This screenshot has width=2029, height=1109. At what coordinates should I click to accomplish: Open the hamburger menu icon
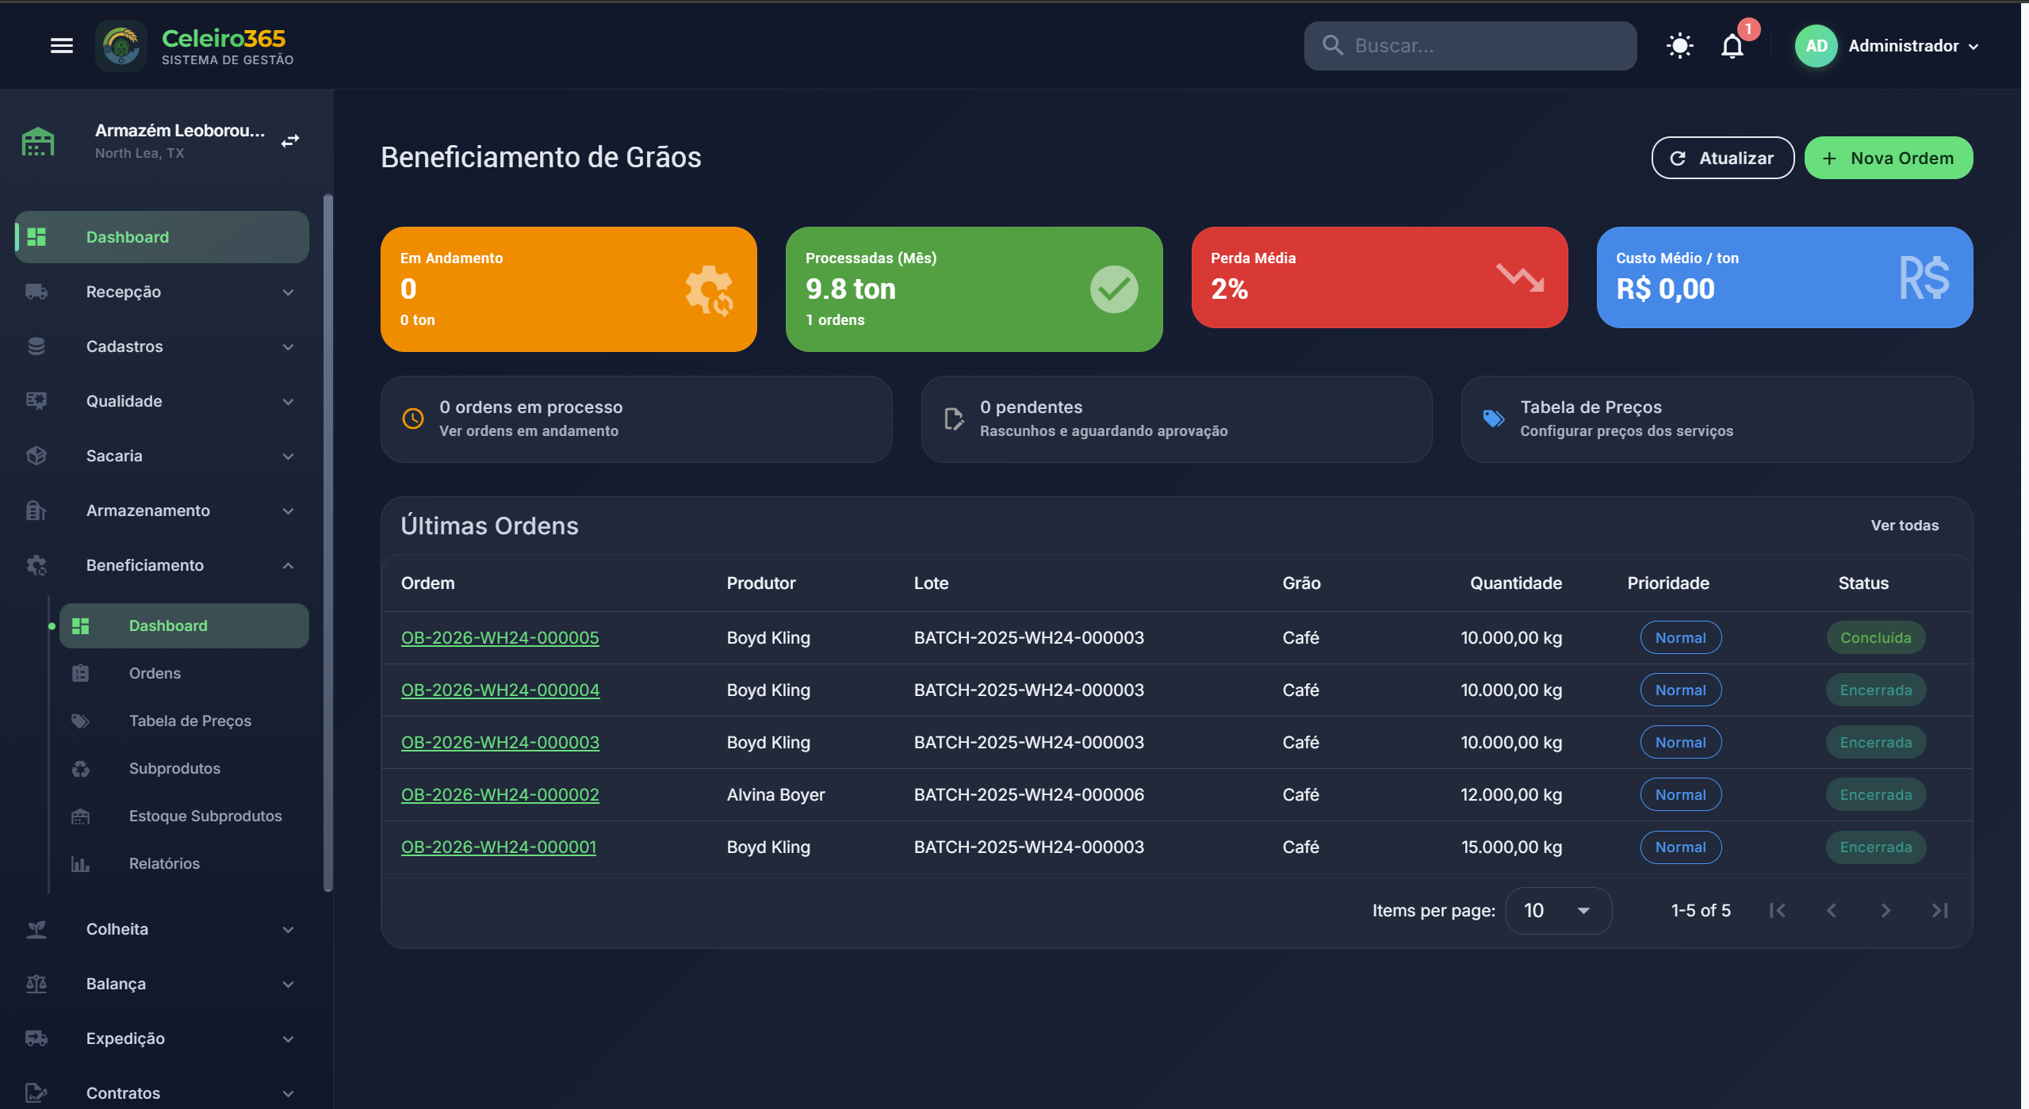click(62, 46)
